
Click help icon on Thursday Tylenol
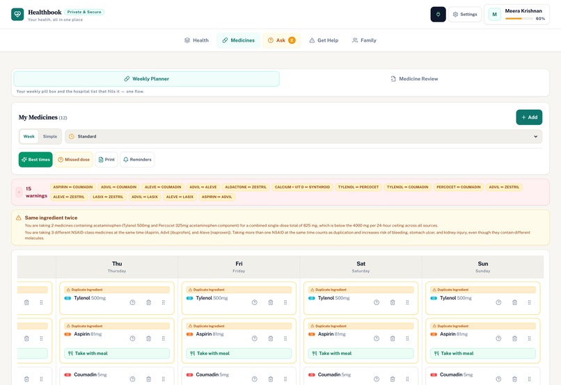coord(132,302)
